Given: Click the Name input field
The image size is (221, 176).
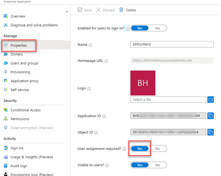Looking at the screenshot, I should tap(172, 44).
